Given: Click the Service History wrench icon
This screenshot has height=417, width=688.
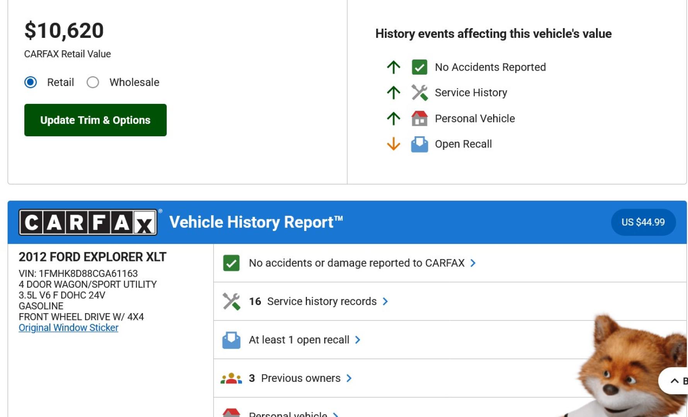Looking at the screenshot, I should click(419, 93).
